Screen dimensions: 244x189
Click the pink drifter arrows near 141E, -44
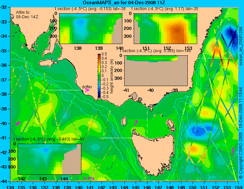[x=89, y=178]
